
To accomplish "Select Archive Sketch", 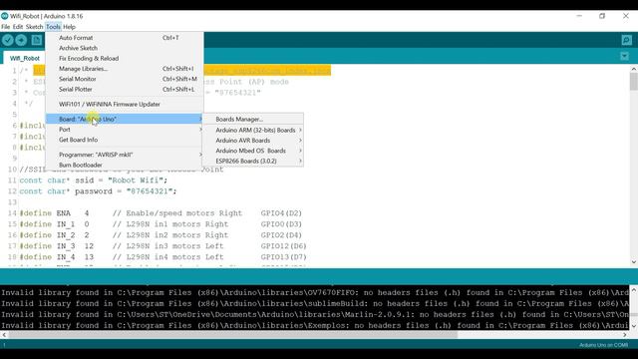I will (x=125, y=48).
